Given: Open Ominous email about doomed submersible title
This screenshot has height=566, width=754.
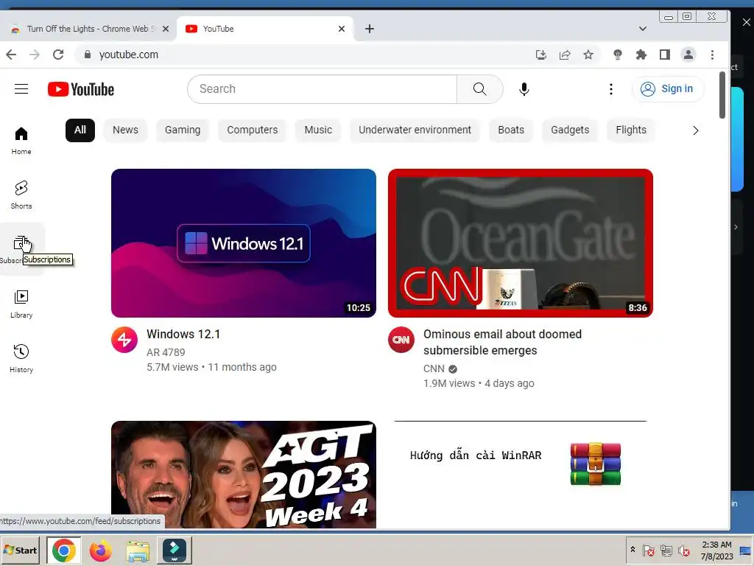Looking at the screenshot, I should point(502,342).
